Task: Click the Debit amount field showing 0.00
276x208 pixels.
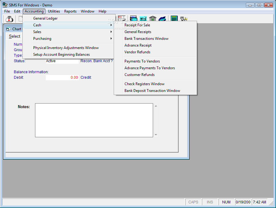Action: coord(62,78)
